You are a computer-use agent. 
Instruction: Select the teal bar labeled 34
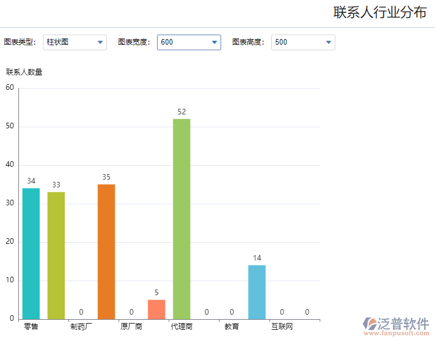pyautogui.click(x=31, y=254)
